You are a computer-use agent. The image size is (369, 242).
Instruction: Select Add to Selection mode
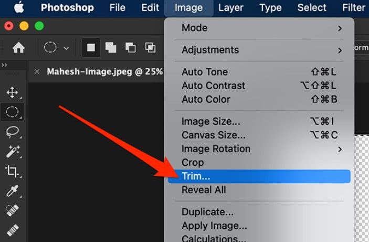tap(111, 48)
